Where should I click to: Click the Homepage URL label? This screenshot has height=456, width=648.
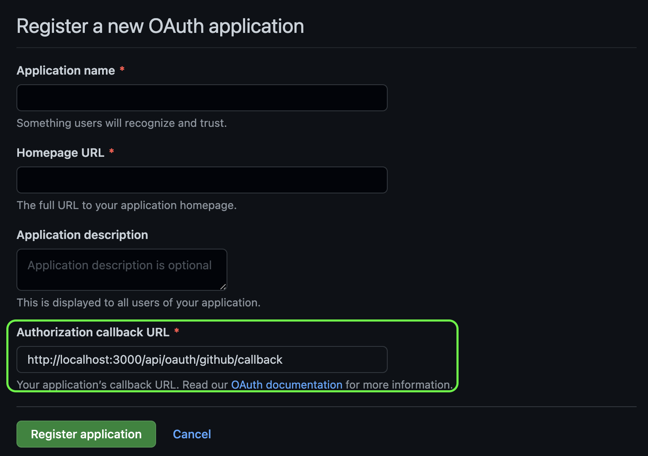[60, 153]
